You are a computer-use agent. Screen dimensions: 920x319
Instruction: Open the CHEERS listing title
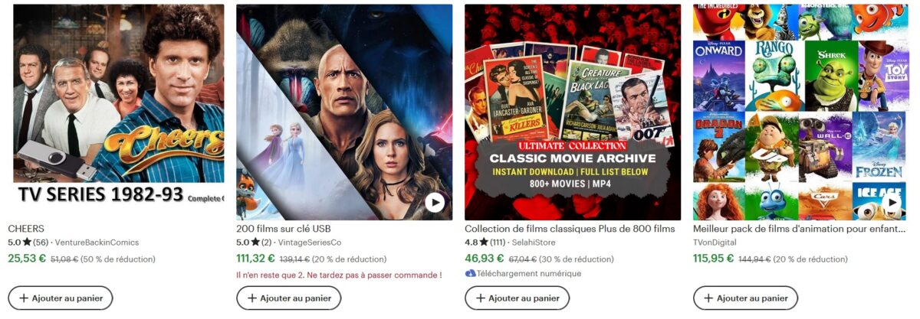[x=26, y=229]
